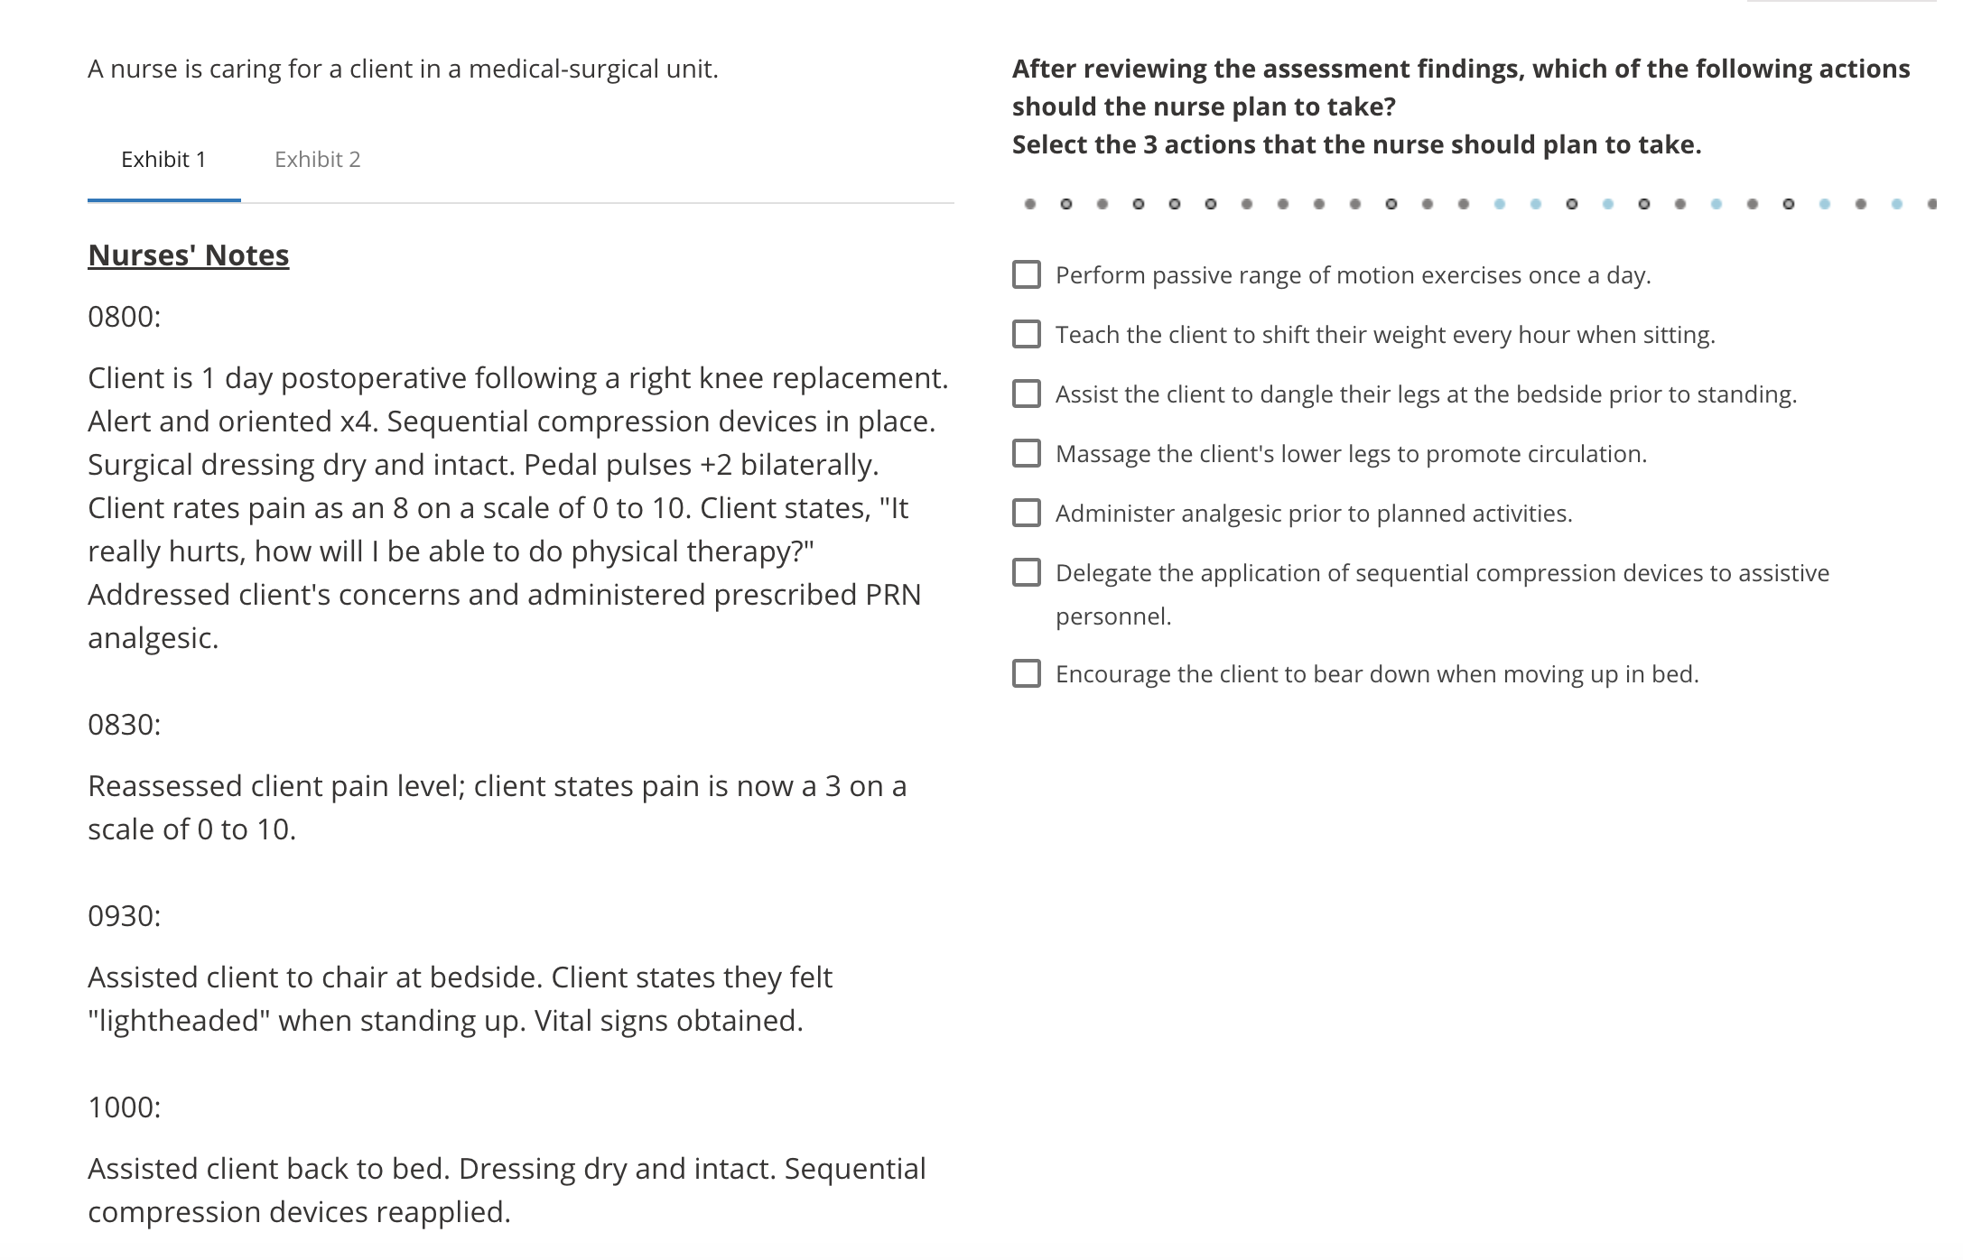Click the last visible progress dot

(1931, 204)
